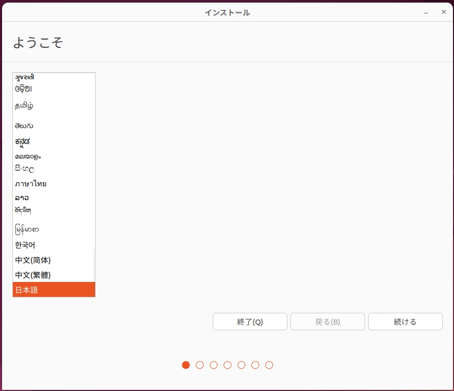Image resolution: width=454 pixels, height=391 pixels.
Task: Minimize the インストール window
Action: pos(426,12)
